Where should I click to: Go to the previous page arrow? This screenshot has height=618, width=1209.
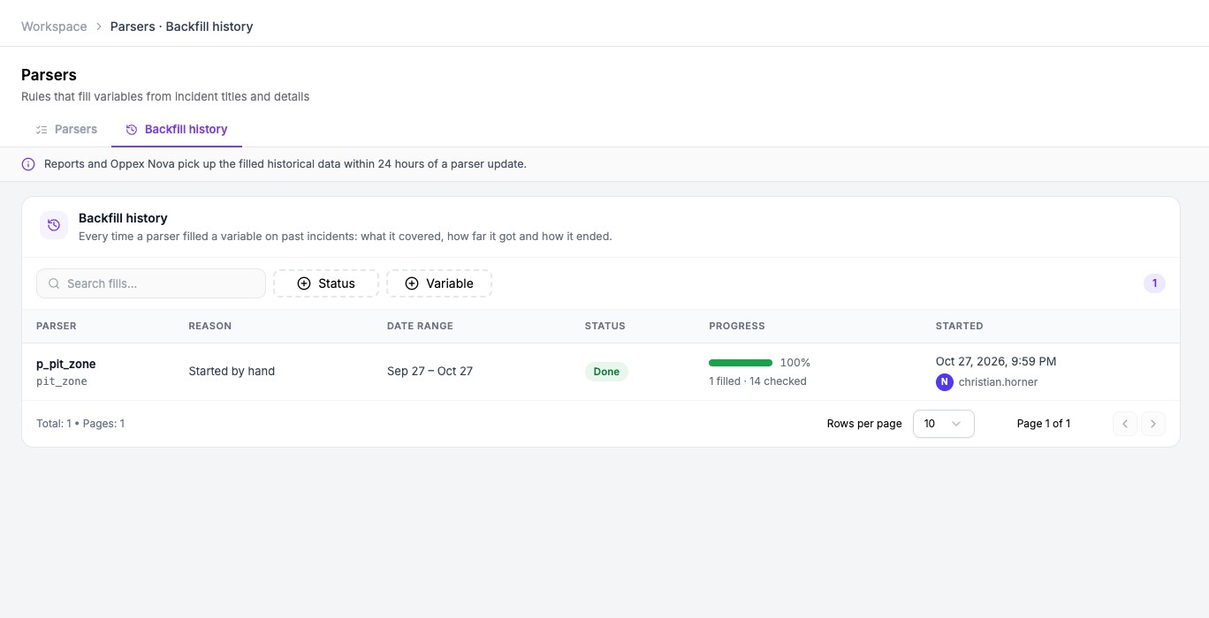[x=1125, y=424]
